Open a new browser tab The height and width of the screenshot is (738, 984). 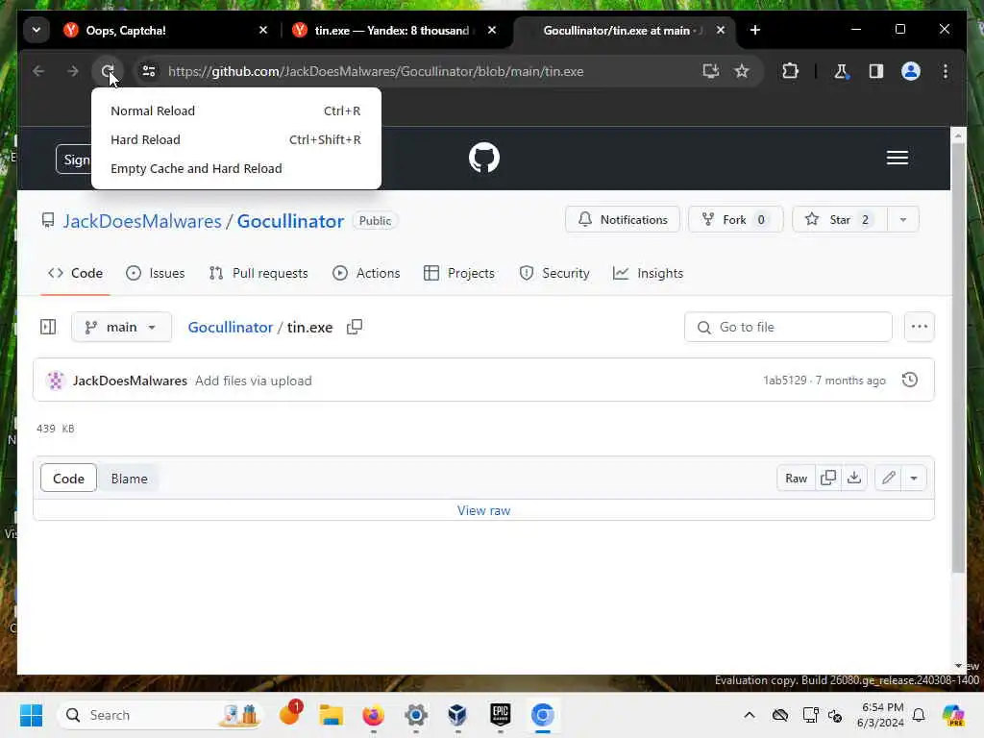click(x=755, y=30)
